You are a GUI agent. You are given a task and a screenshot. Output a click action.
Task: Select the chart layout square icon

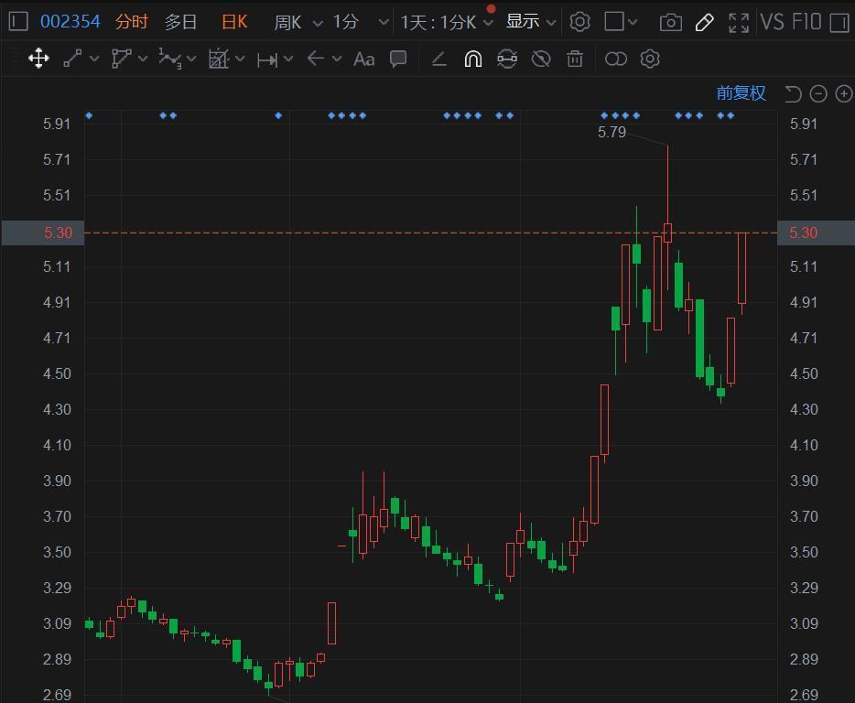(x=614, y=21)
